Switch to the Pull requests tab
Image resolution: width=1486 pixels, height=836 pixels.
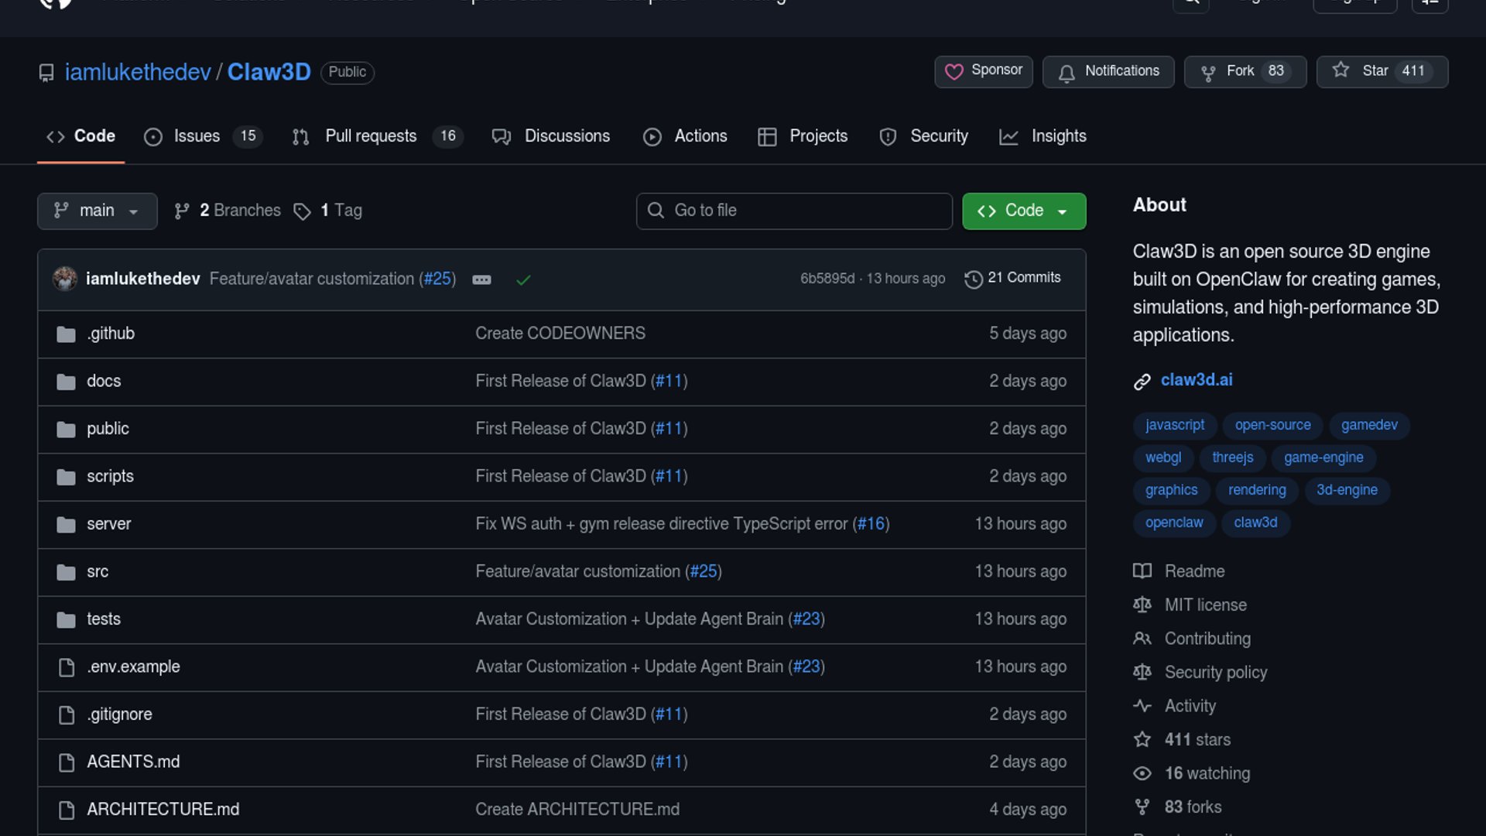[371, 136]
